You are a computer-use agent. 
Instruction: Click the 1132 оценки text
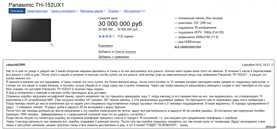(125, 36)
